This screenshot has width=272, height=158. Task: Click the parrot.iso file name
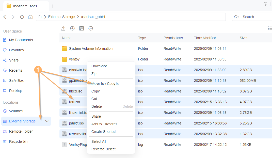point(76,123)
